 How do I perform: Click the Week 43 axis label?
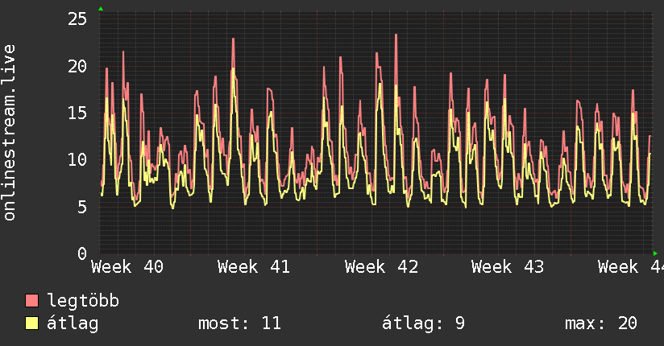tap(508, 267)
